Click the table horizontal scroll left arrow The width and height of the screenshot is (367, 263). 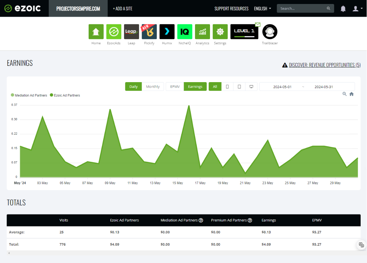(x=9, y=253)
